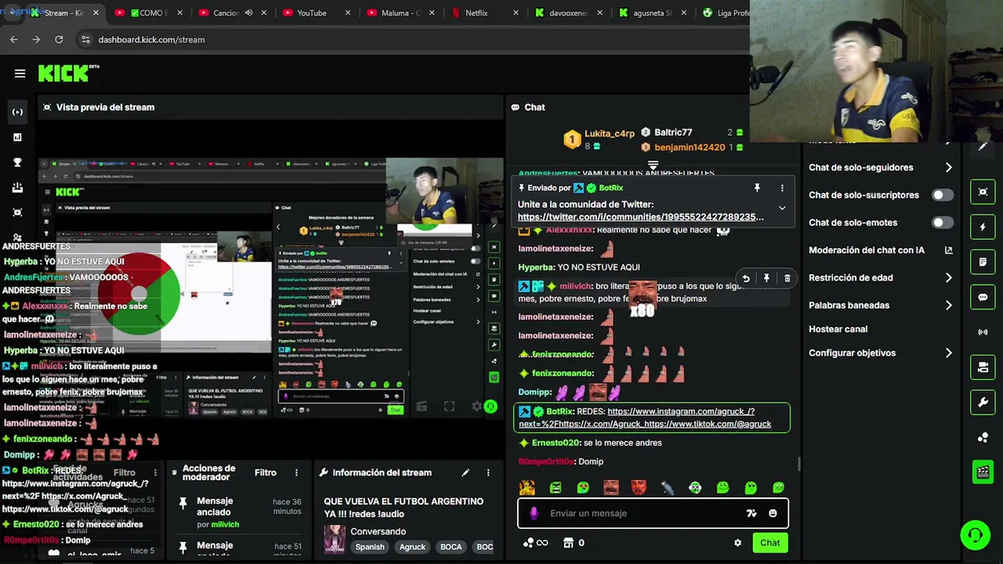1003x564 pixels.
Task: Delete the milivich chat message
Action: [x=787, y=278]
